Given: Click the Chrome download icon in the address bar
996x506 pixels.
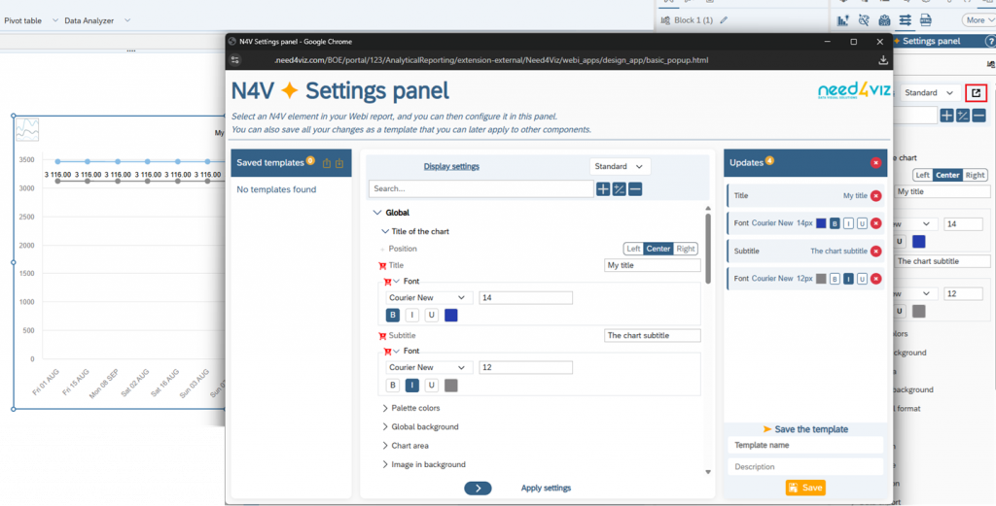Looking at the screenshot, I should [882, 60].
